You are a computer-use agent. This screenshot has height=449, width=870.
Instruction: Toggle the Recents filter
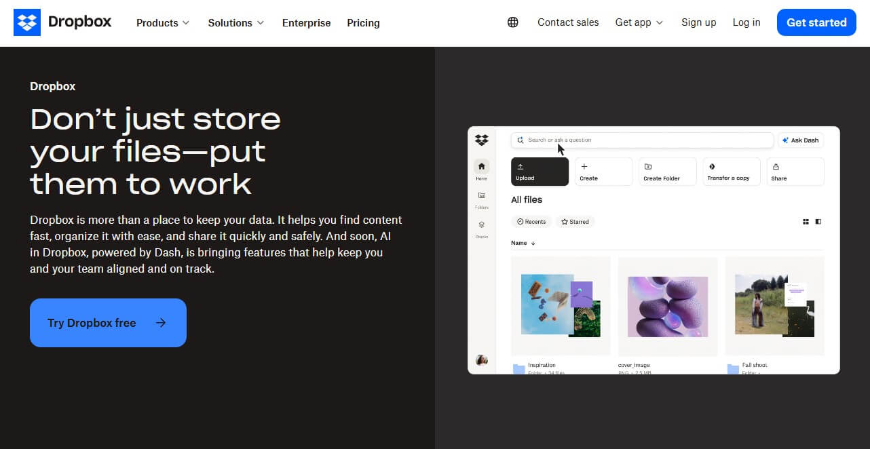pos(531,221)
